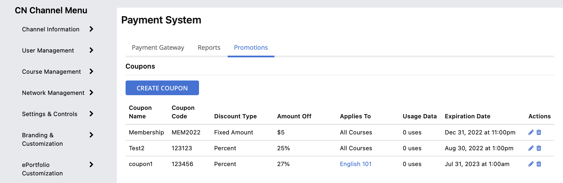Expand User Management chevron

coord(91,50)
